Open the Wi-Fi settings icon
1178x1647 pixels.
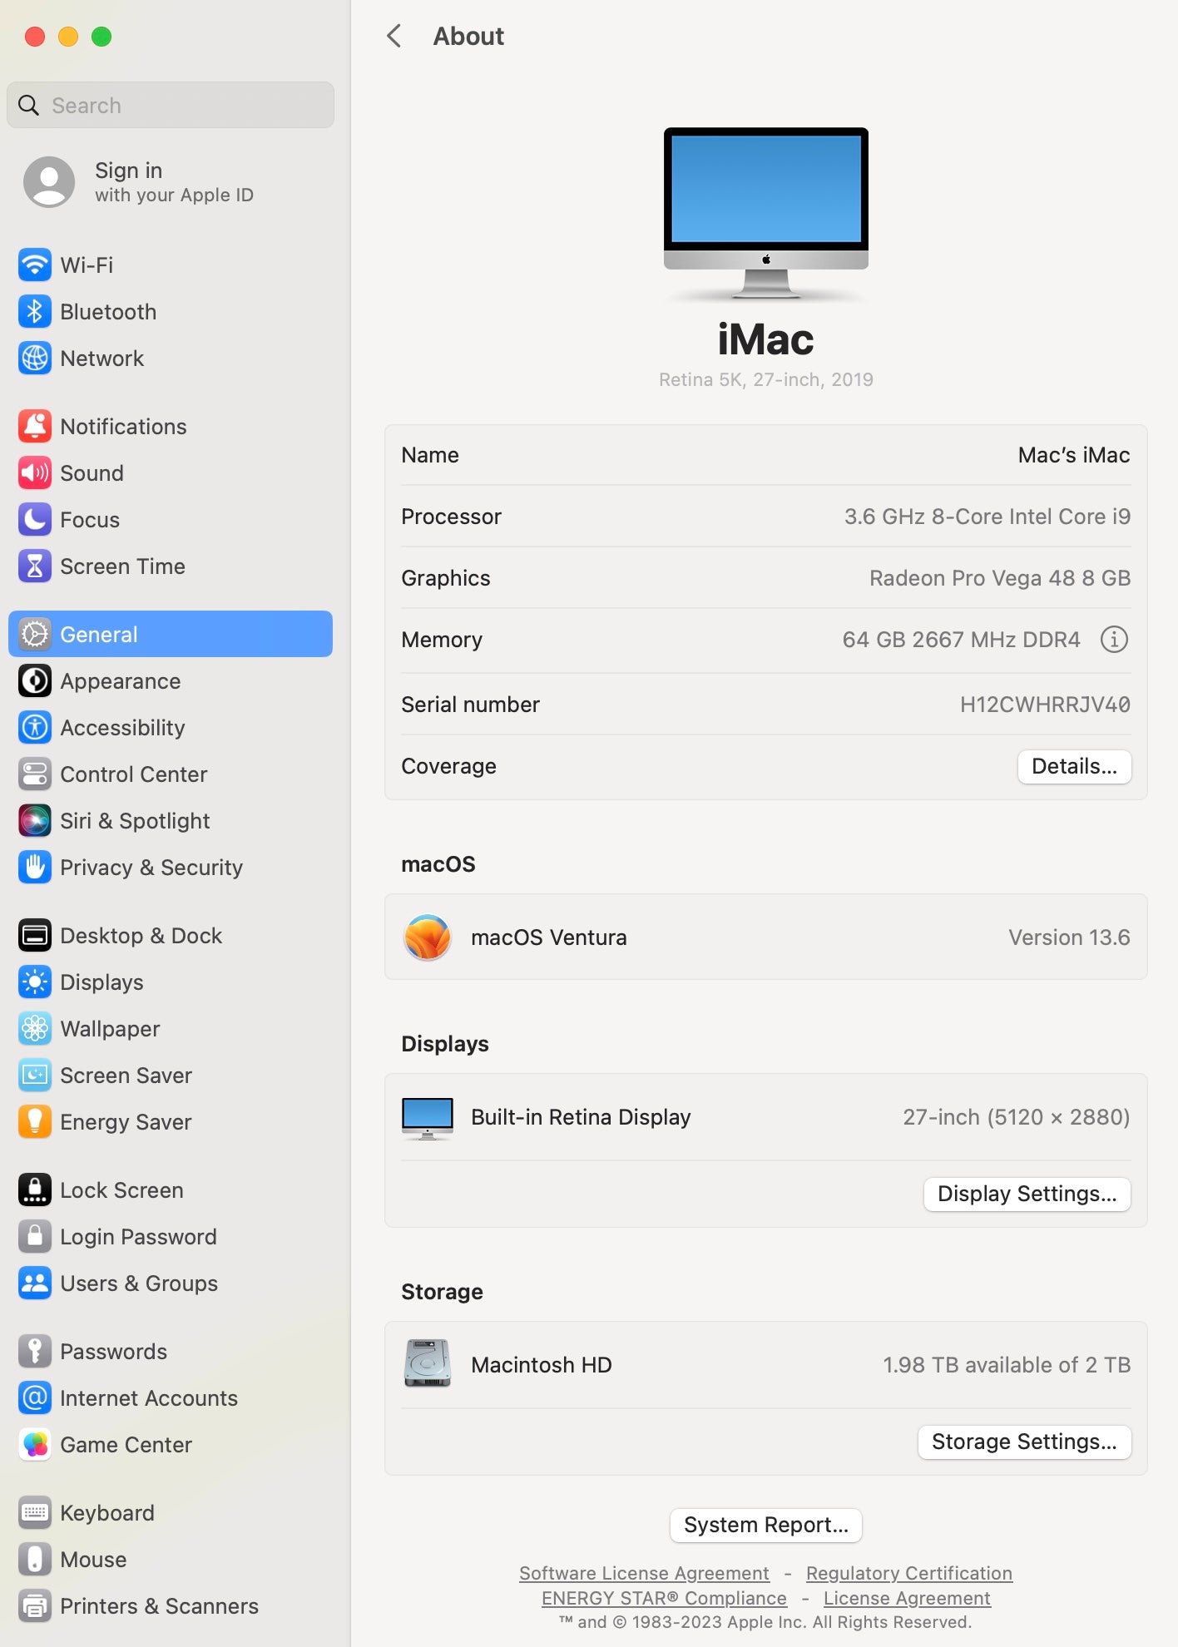pyautogui.click(x=35, y=265)
